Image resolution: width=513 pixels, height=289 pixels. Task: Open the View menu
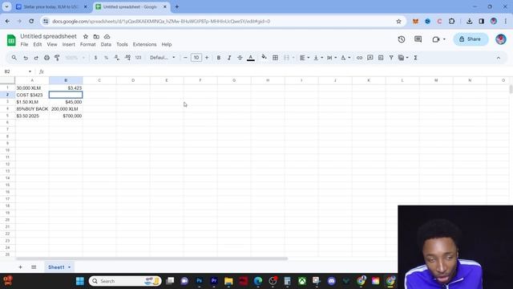click(51, 45)
